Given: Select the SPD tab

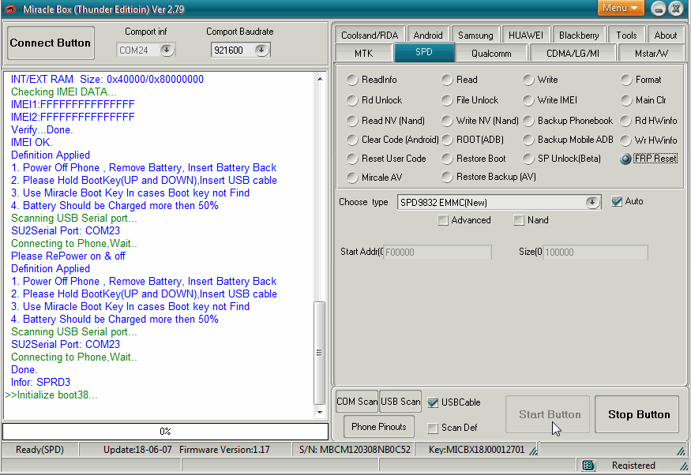Looking at the screenshot, I should tap(424, 52).
